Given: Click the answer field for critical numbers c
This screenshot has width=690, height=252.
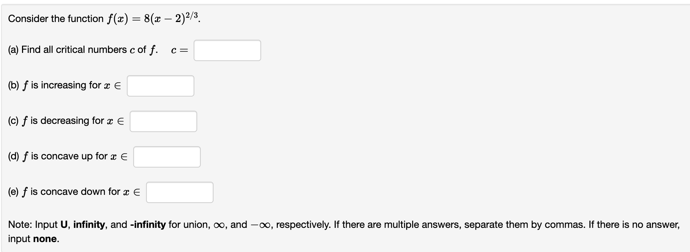Looking at the screenshot, I should point(227,51).
